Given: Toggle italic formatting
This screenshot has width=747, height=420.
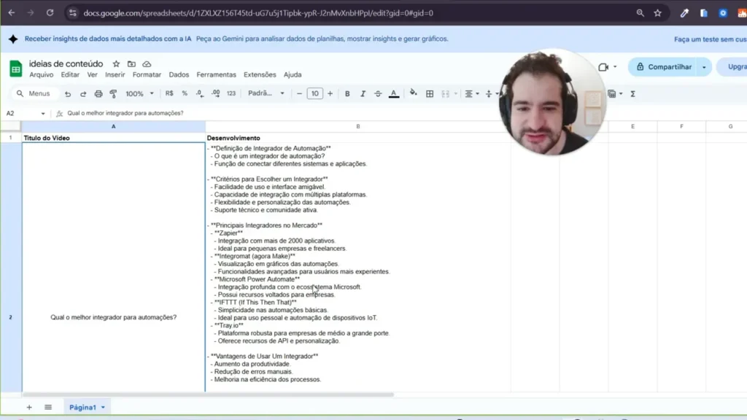Looking at the screenshot, I should 363,94.
